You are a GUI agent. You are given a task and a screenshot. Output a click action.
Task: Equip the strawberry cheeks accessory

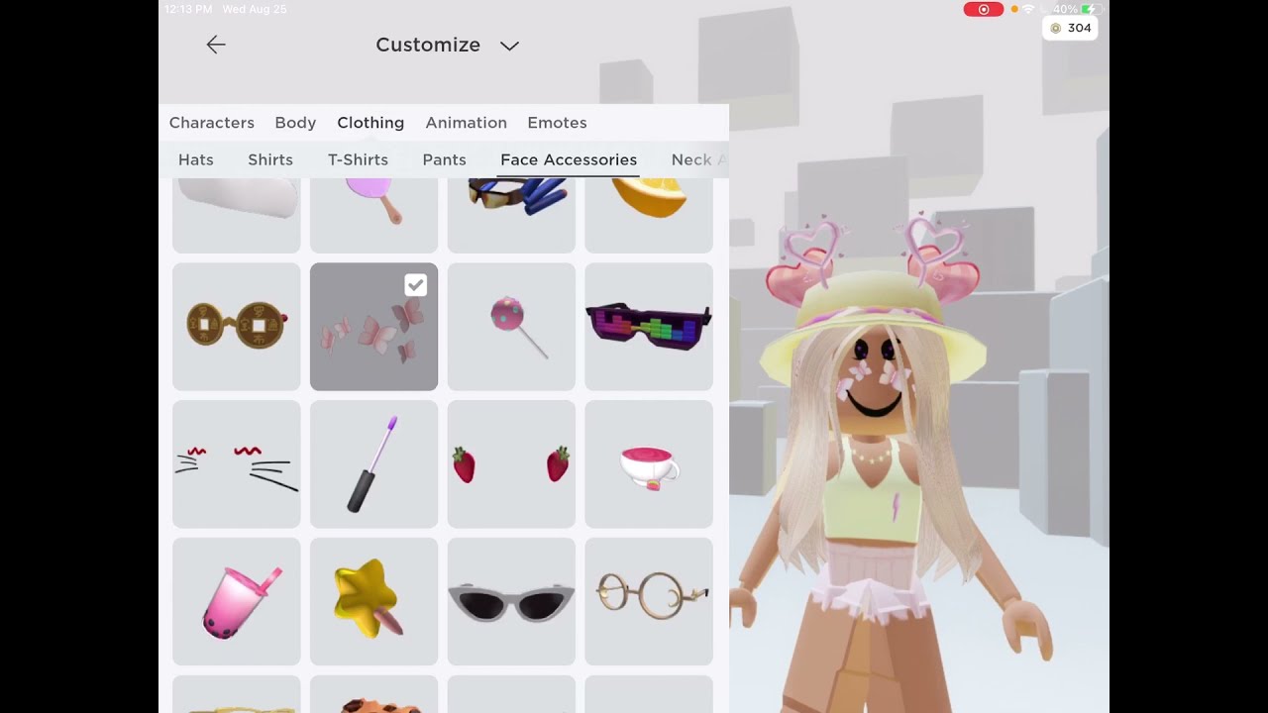point(511,464)
